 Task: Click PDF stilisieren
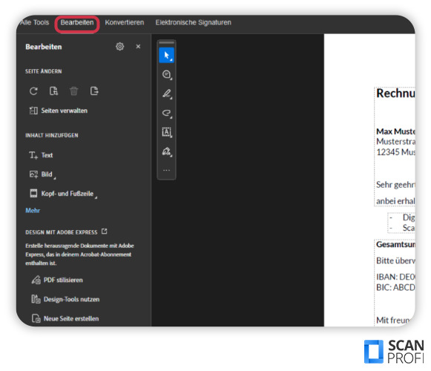[57, 280]
